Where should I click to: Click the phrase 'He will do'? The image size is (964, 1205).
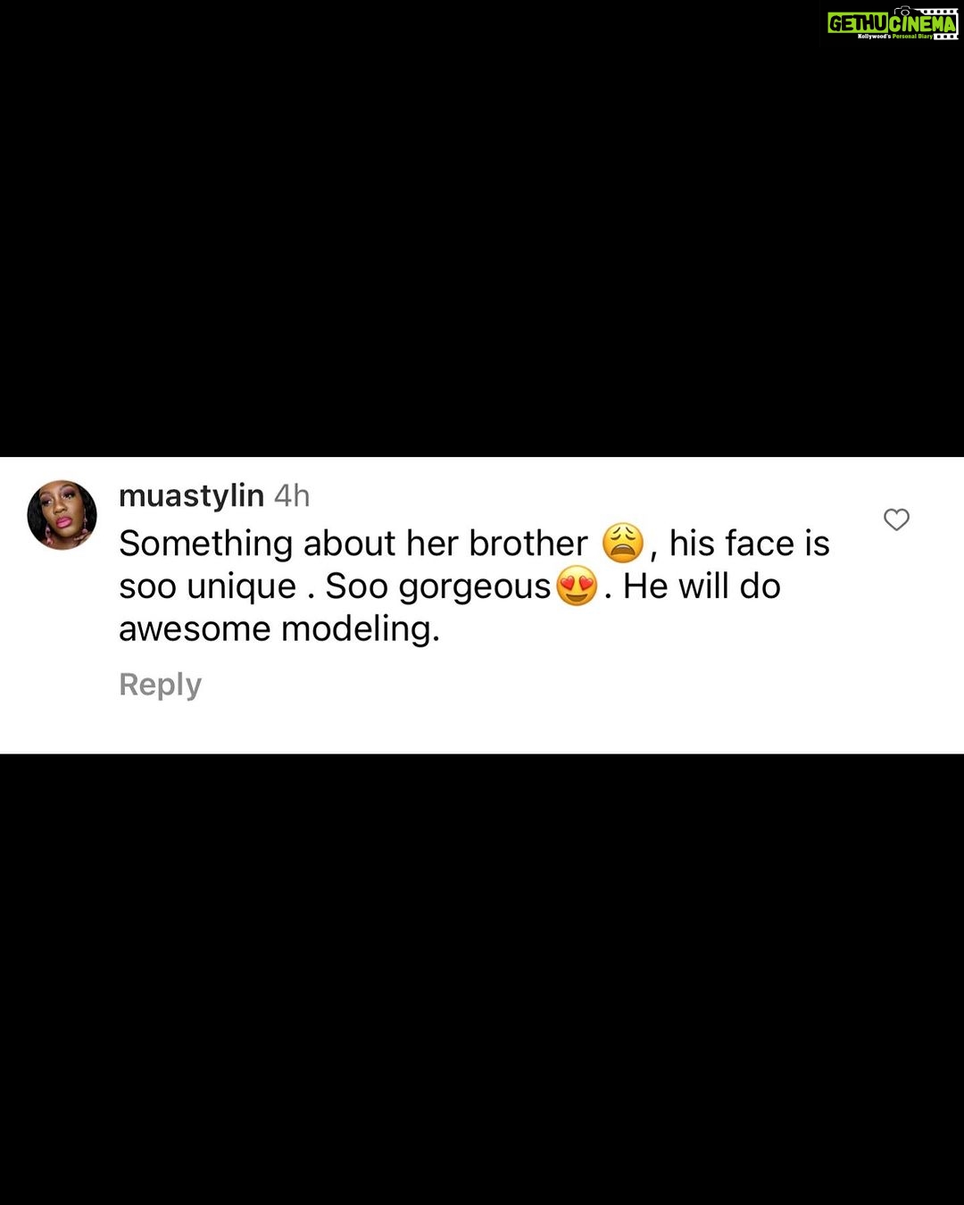(x=702, y=586)
